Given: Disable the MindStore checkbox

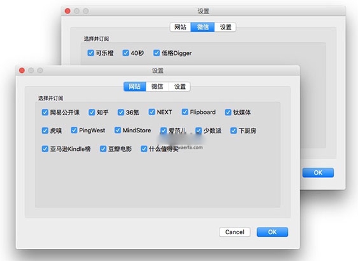Looking at the screenshot, I should point(117,130).
